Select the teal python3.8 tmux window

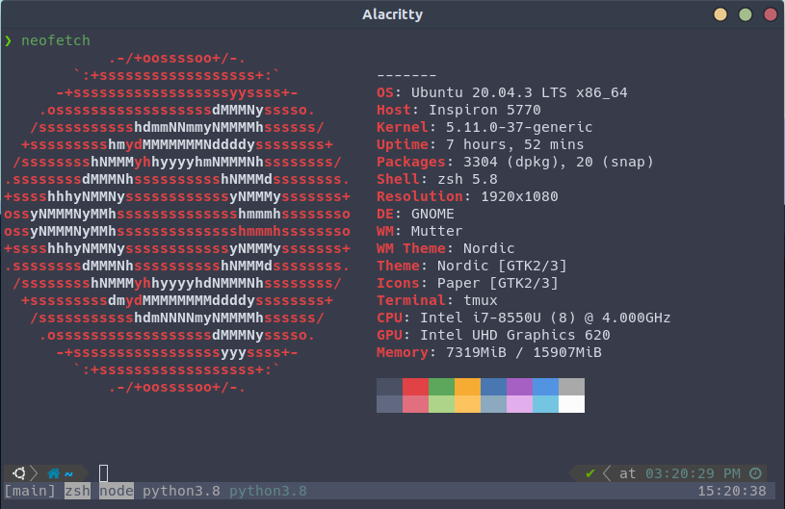tap(268, 491)
